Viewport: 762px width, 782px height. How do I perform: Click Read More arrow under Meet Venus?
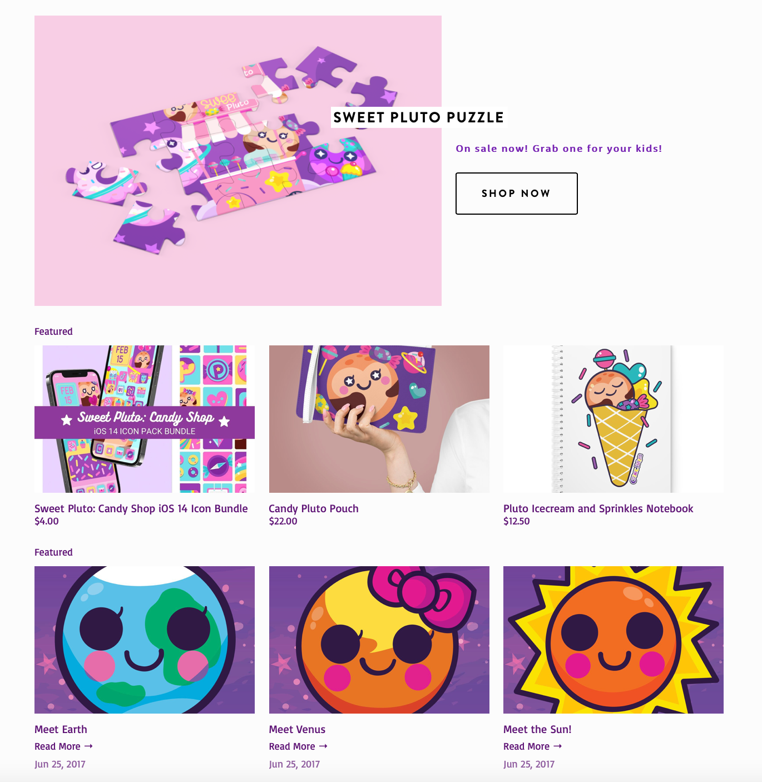(x=298, y=746)
